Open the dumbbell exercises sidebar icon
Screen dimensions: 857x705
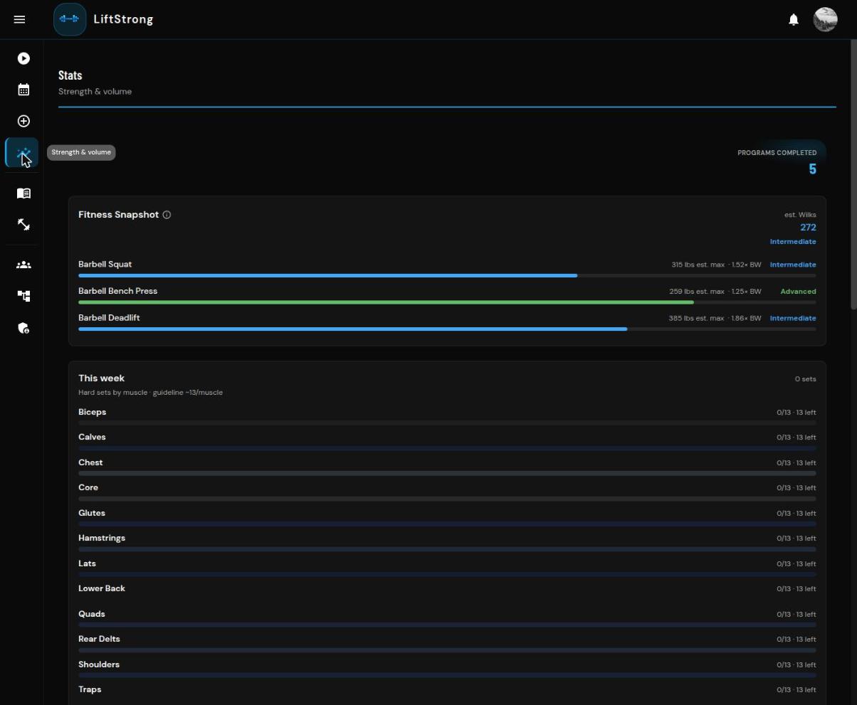[23, 225]
